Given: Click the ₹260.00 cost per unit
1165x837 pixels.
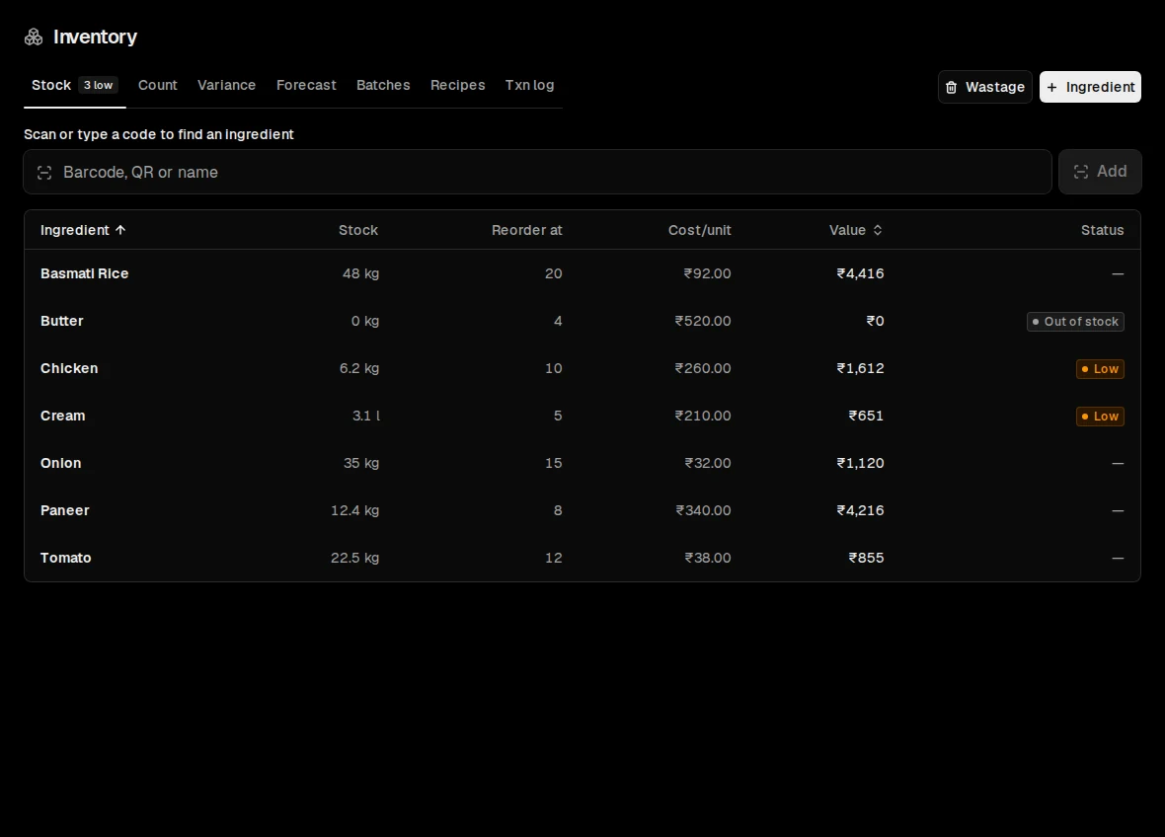Looking at the screenshot, I should point(703,368).
